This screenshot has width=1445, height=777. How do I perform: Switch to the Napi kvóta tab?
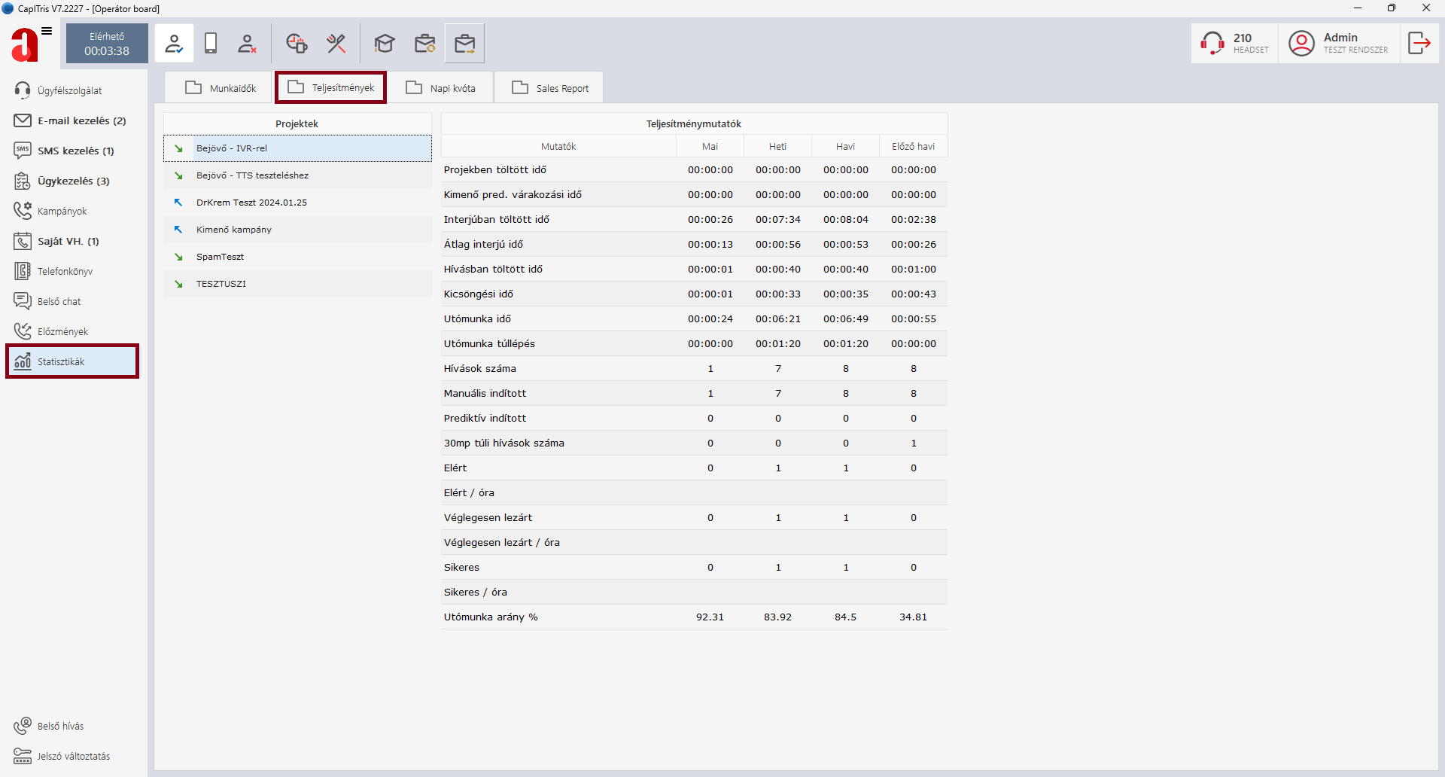(x=441, y=88)
